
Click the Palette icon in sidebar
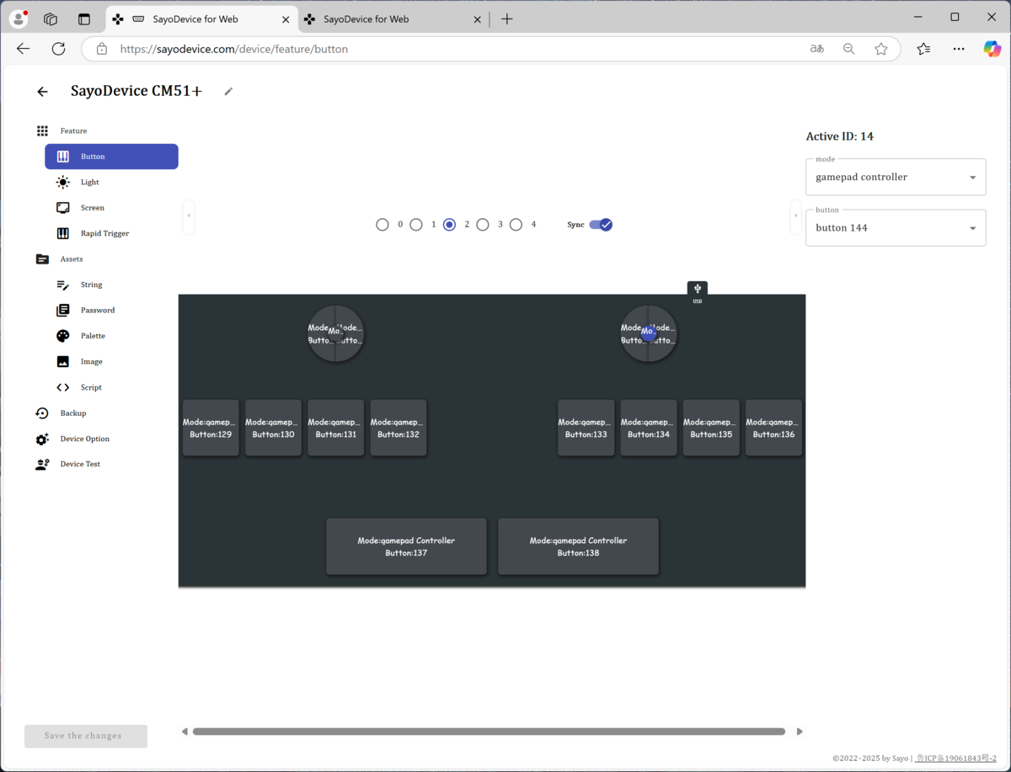coord(63,336)
